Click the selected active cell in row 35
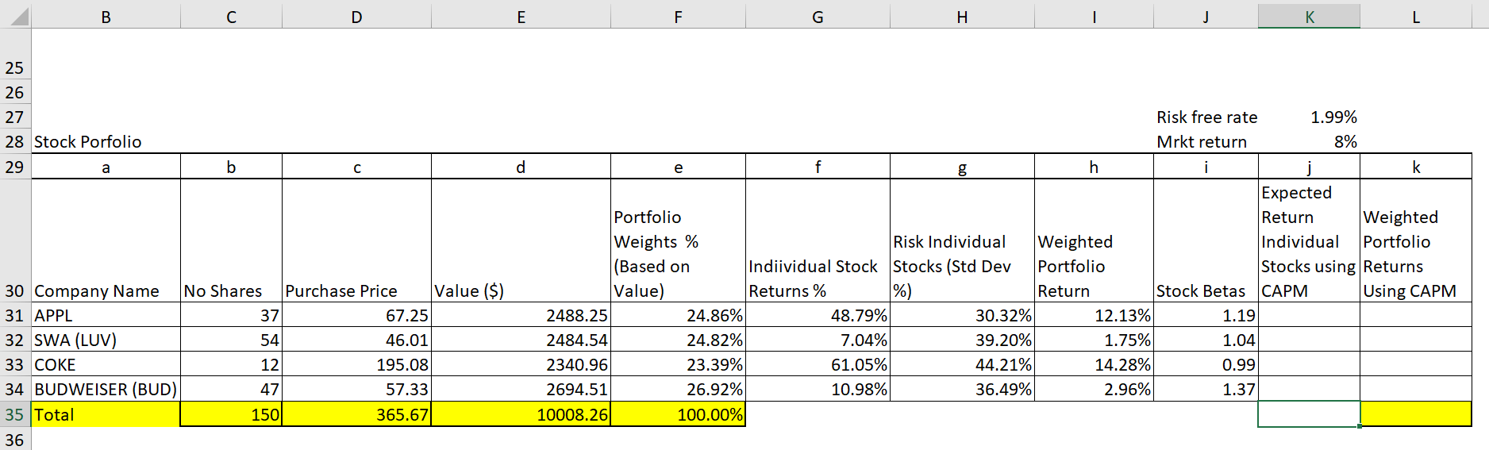The image size is (1489, 450). (1310, 414)
